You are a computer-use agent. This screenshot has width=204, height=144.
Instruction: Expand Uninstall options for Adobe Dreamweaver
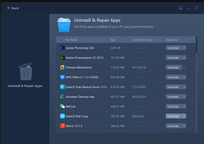tap(184, 58)
